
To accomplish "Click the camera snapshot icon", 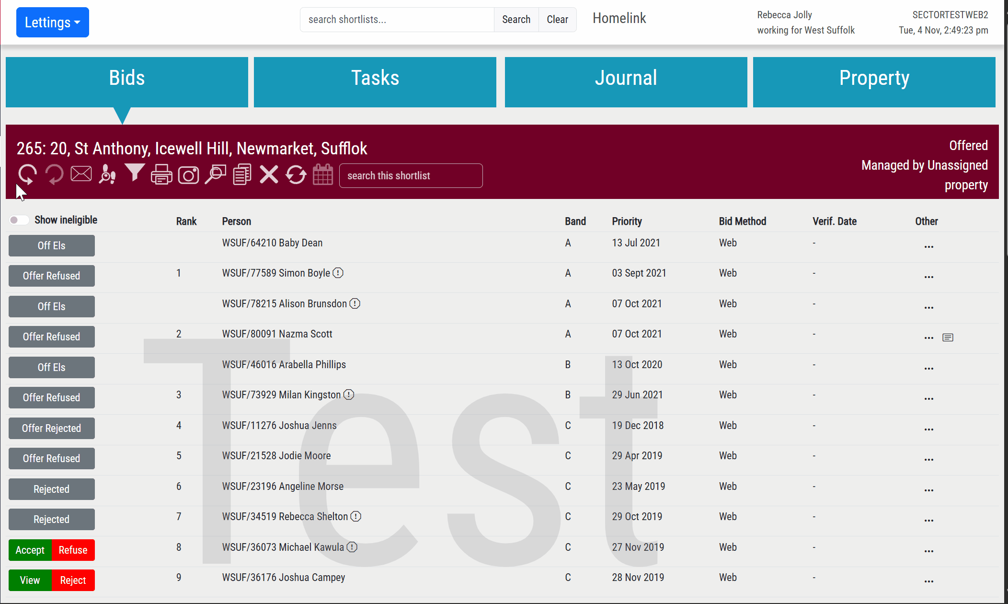I will 188,175.
